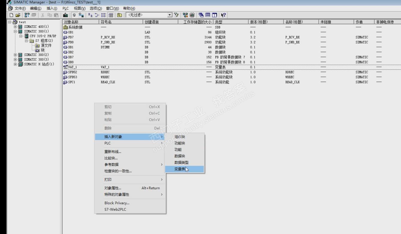Screen dimensions: 401x234
Task: Select 对象属性... in the context menu
Action: [130, 188]
